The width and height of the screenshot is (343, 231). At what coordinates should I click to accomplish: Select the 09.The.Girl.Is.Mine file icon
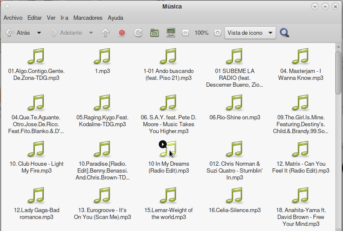point(301,102)
